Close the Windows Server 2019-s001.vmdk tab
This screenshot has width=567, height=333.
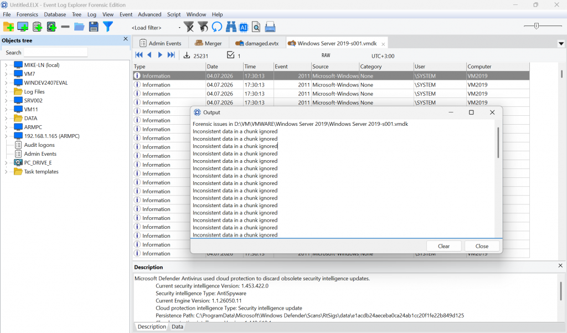(x=383, y=44)
